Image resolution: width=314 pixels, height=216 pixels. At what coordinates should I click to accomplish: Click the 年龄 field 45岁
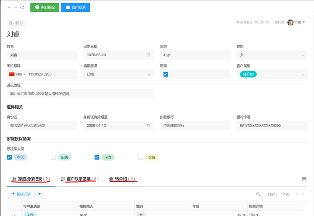coord(195,55)
